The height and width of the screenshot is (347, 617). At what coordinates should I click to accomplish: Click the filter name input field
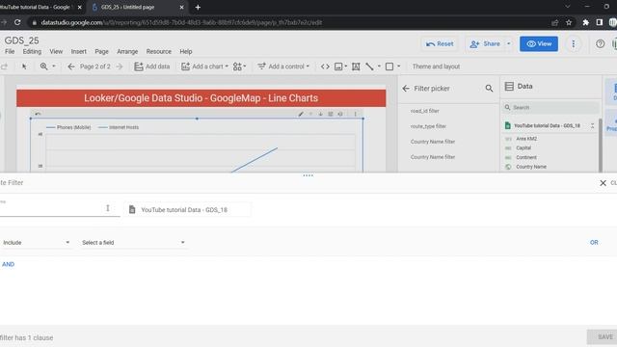pyautogui.click(x=59, y=209)
